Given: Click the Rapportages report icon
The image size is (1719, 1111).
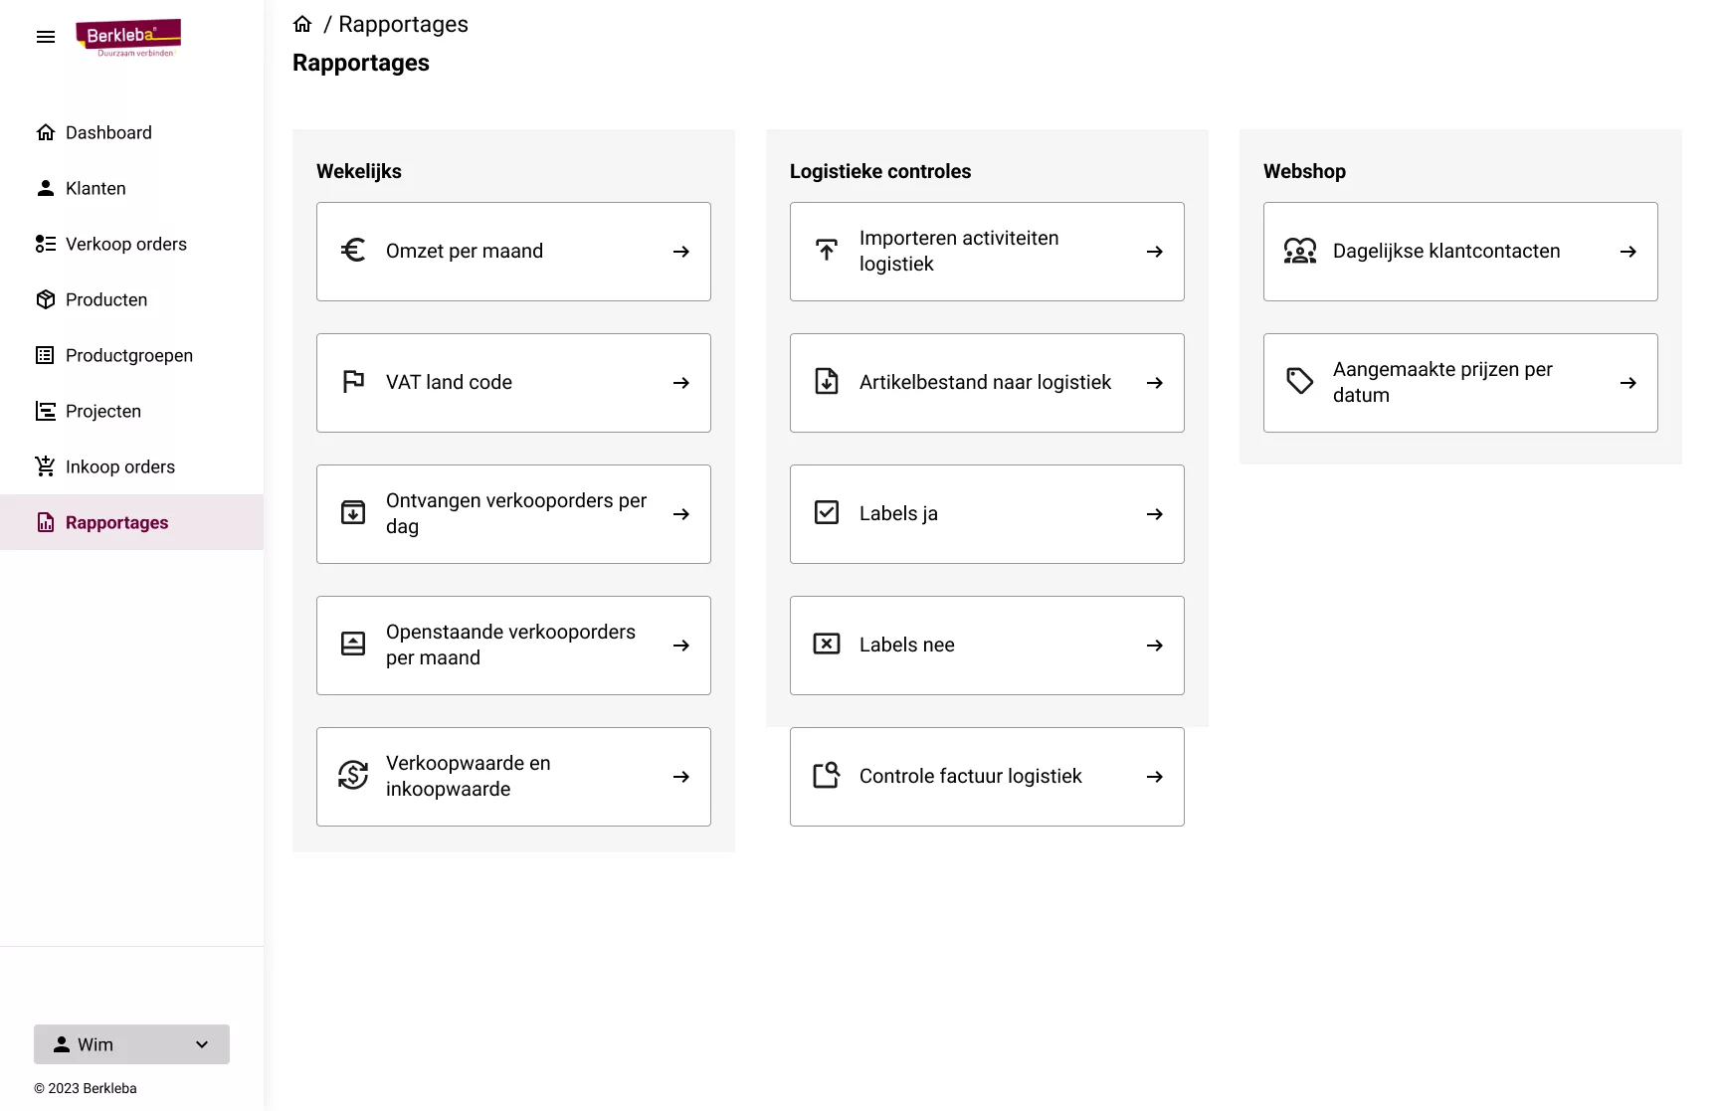Looking at the screenshot, I should [x=46, y=522].
